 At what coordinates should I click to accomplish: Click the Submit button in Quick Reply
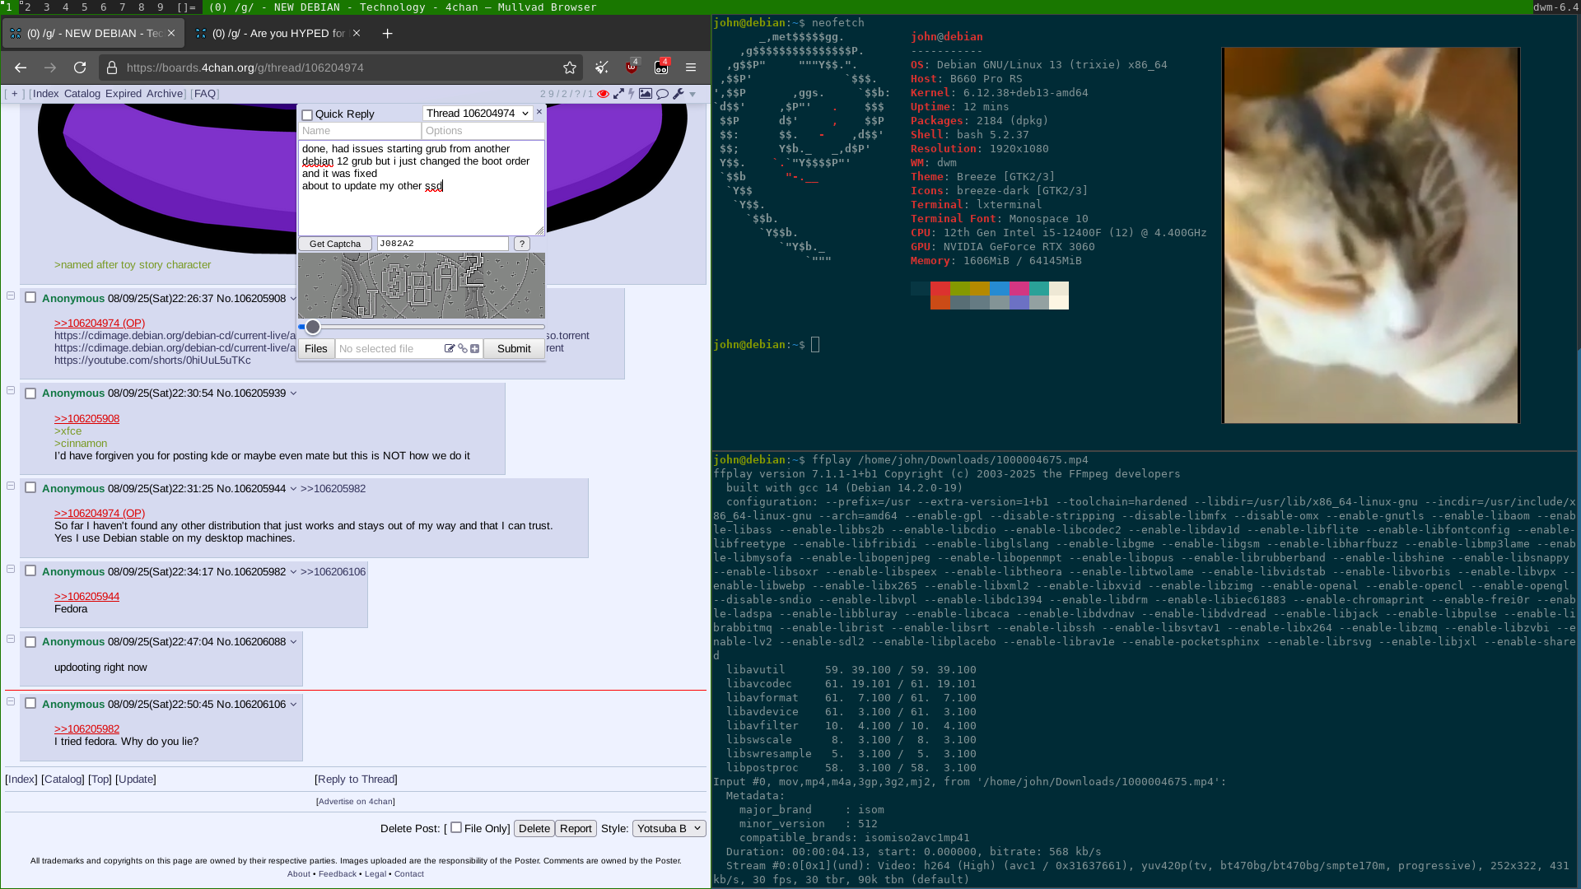(x=514, y=349)
